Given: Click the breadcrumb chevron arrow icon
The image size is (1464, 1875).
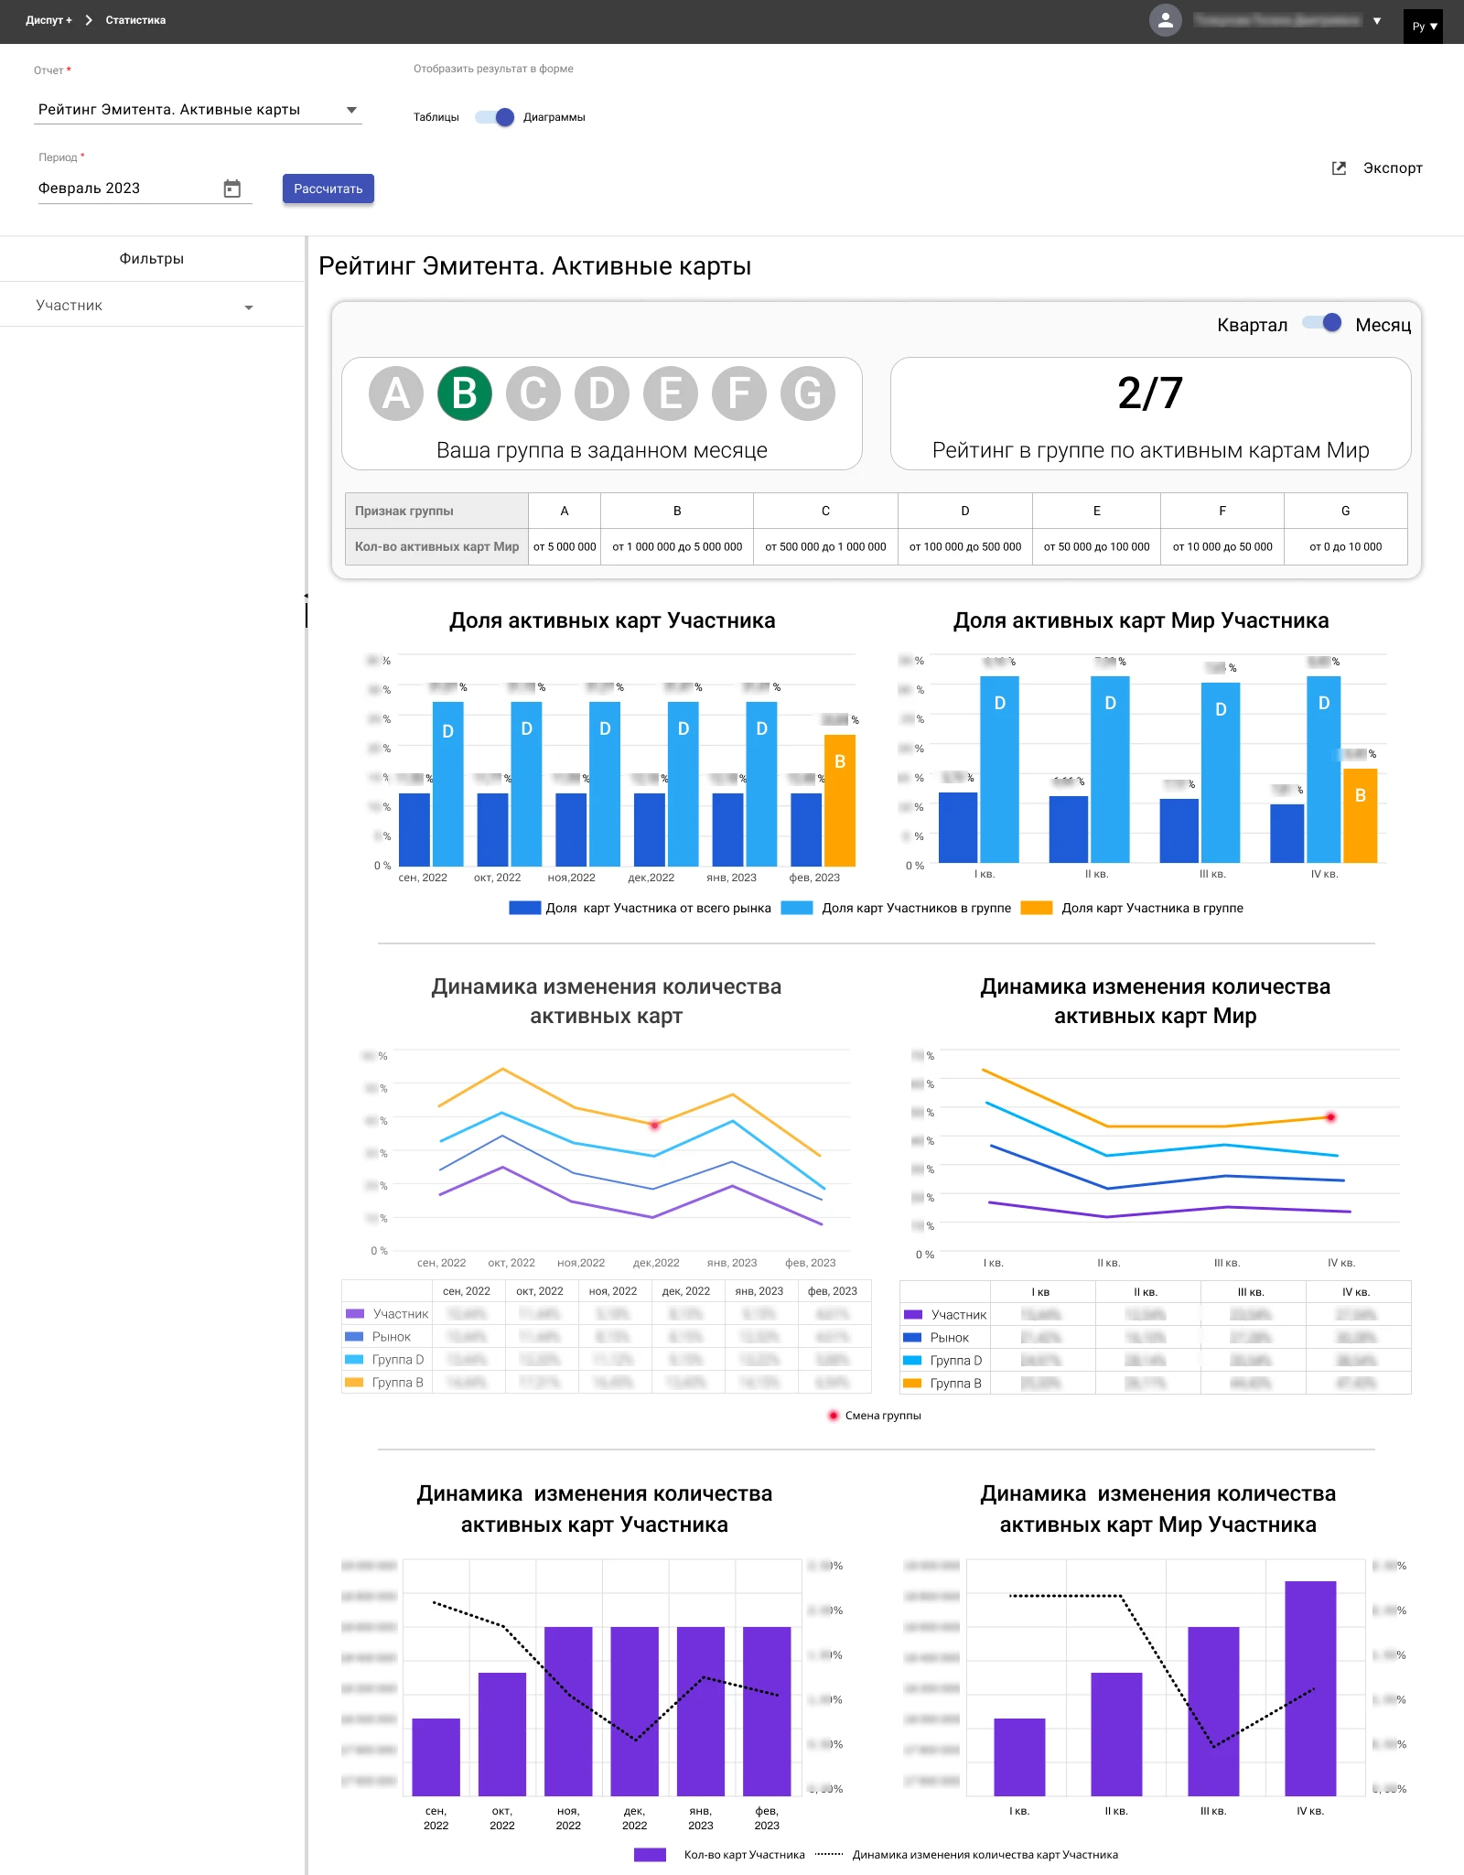Looking at the screenshot, I should click(x=89, y=20).
